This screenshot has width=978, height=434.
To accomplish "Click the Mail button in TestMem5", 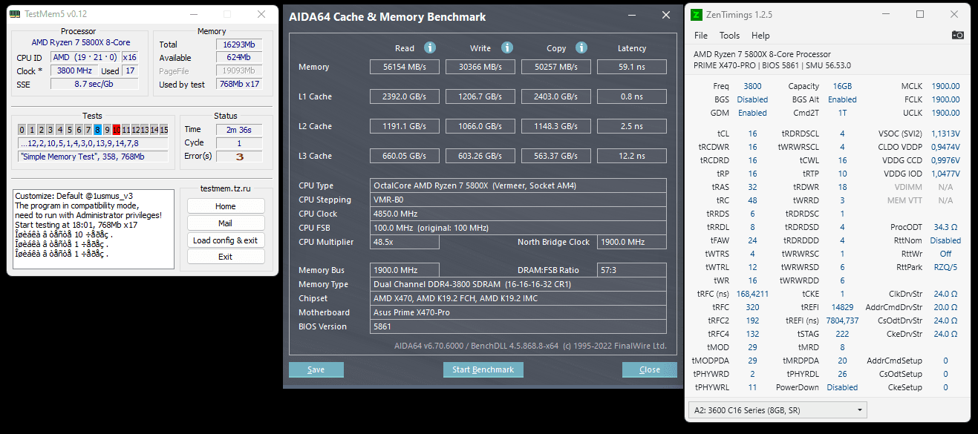I will click(226, 223).
